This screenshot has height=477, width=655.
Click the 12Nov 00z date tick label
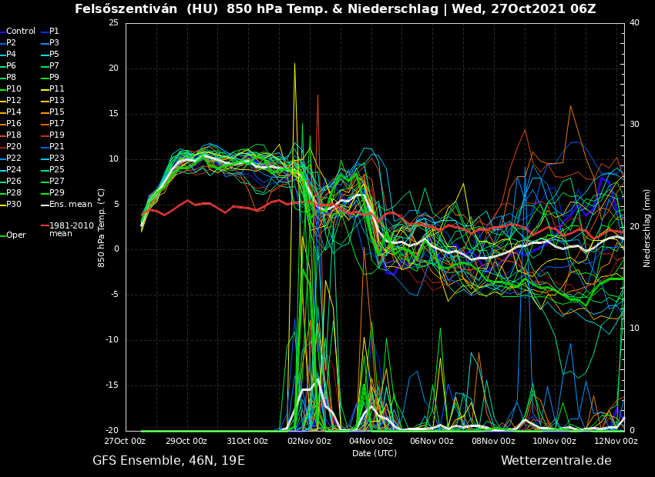pyautogui.click(x=616, y=442)
